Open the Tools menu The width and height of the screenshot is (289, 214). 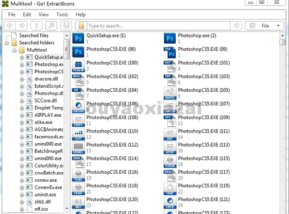click(62, 15)
